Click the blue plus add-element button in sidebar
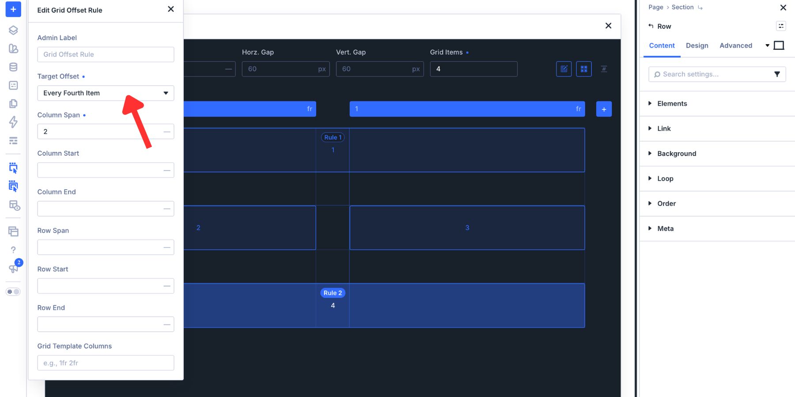The image size is (795, 397). (13, 9)
